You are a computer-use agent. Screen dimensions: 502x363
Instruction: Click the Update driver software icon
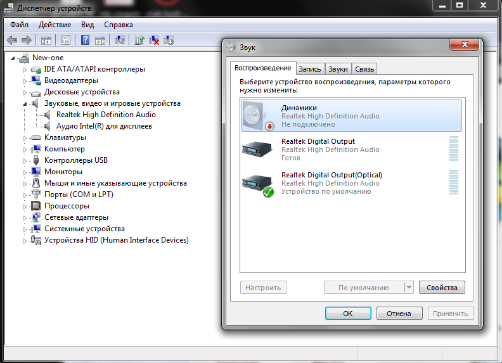tap(139, 41)
